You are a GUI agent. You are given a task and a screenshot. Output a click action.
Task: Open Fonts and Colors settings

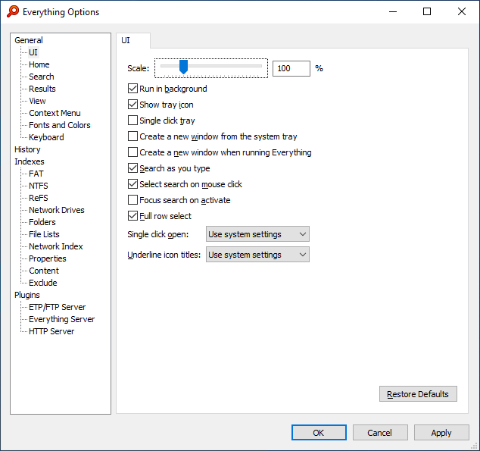point(60,125)
